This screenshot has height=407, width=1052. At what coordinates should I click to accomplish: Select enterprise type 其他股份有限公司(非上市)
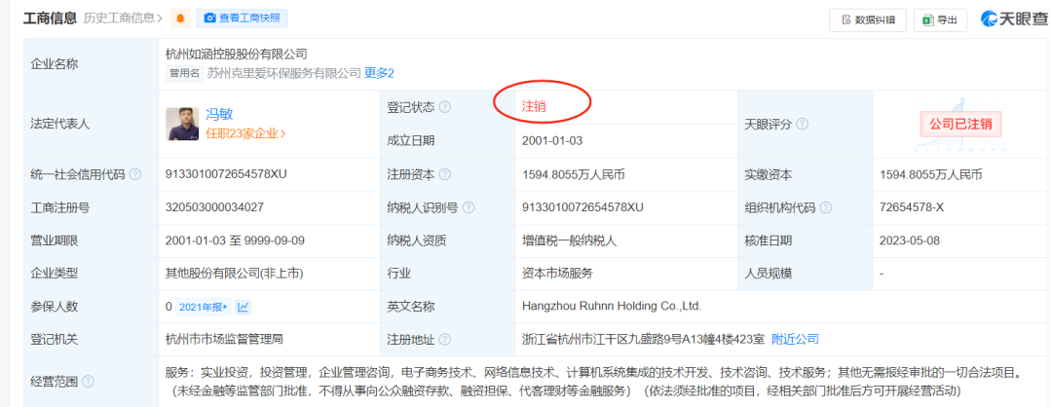pyautogui.click(x=234, y=274)
